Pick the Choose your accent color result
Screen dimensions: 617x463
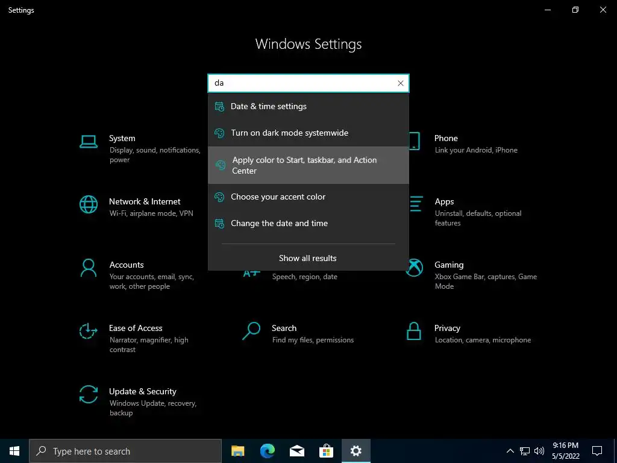308,197
